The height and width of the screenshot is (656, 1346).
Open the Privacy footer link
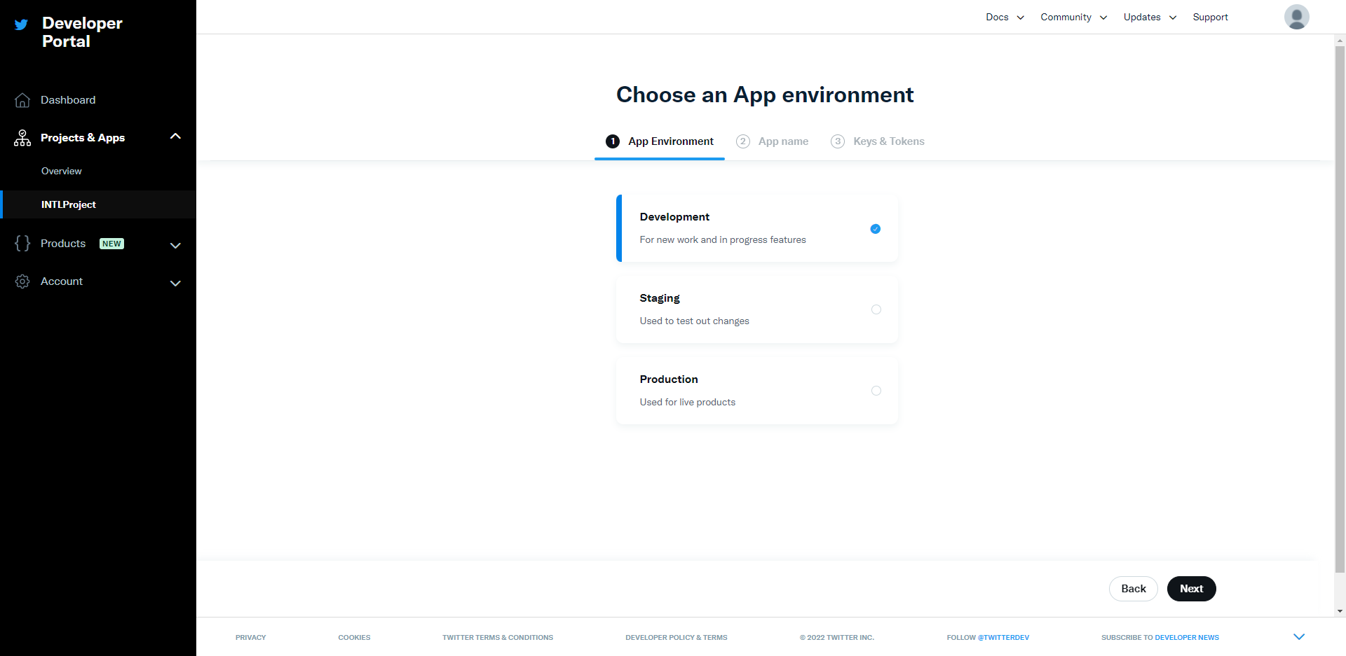(x=250, y=637)
